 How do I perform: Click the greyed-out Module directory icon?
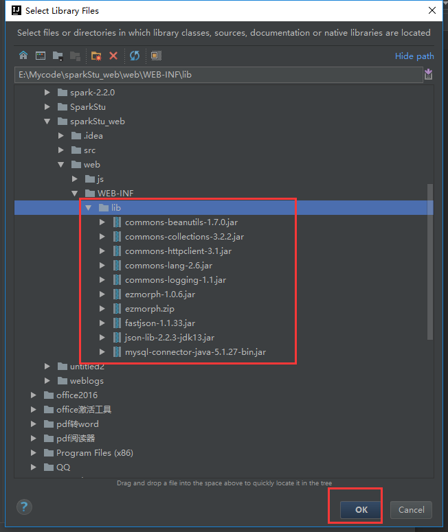pos(75,56)
